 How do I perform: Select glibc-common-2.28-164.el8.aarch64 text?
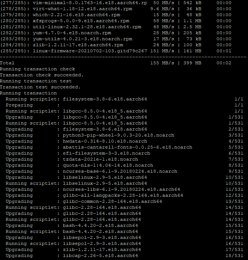tap(112, 201)
